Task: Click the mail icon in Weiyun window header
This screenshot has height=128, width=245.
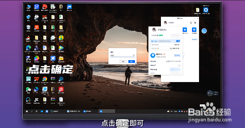Action: [191, 23]
